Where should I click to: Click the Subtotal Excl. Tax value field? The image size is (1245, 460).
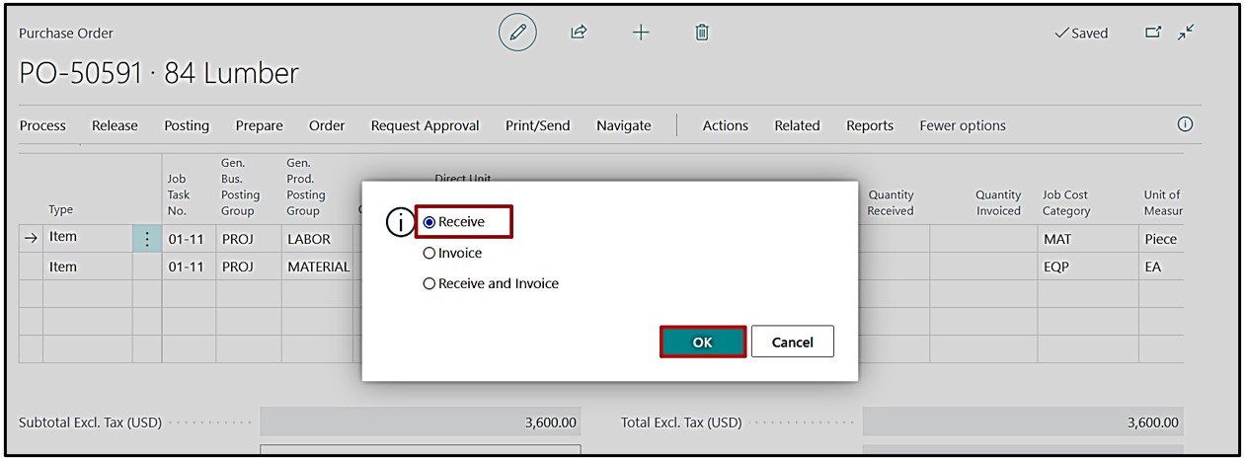click(421, 422)
